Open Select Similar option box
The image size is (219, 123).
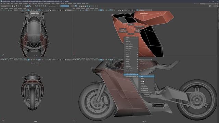[138, 49]
